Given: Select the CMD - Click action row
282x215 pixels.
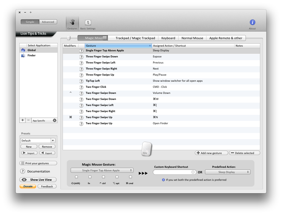Looking at the screenshot, I should click(161, 87).
